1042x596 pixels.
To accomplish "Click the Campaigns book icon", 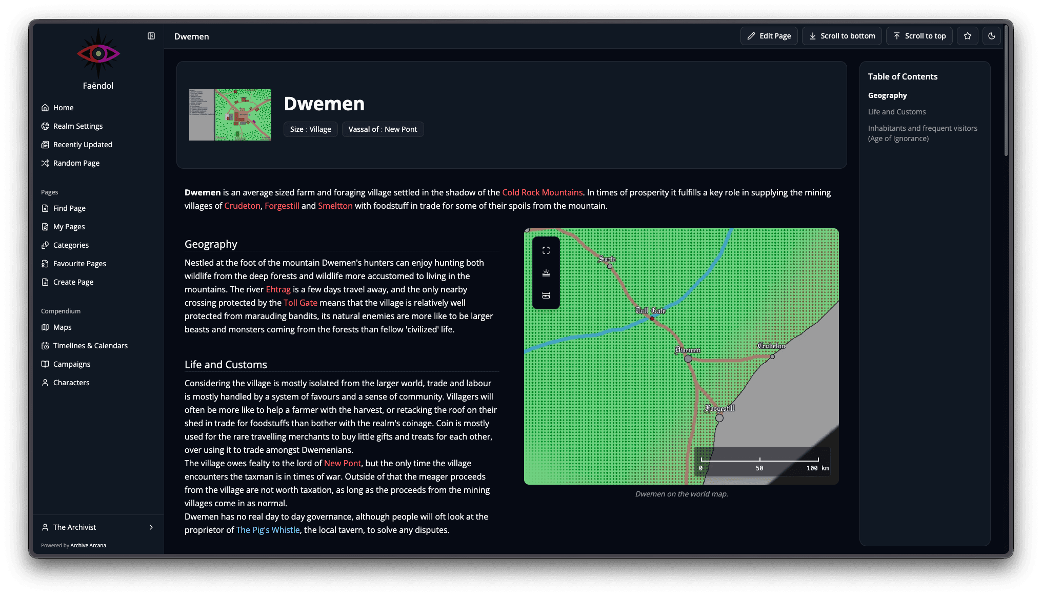I will [x=46, y=364].
